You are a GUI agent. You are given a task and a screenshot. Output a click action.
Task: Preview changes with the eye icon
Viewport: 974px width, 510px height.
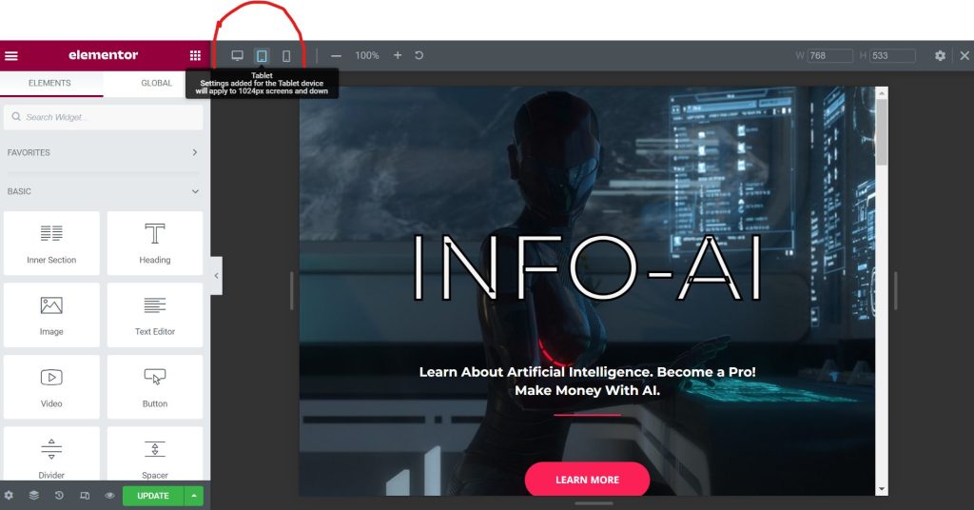coord(109,496)
